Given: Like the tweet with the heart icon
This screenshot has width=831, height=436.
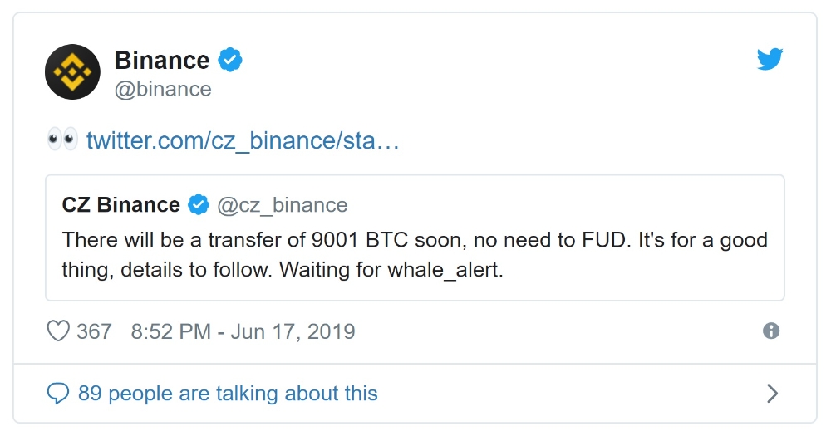Looking at the screenshot, I should [58, 331].
